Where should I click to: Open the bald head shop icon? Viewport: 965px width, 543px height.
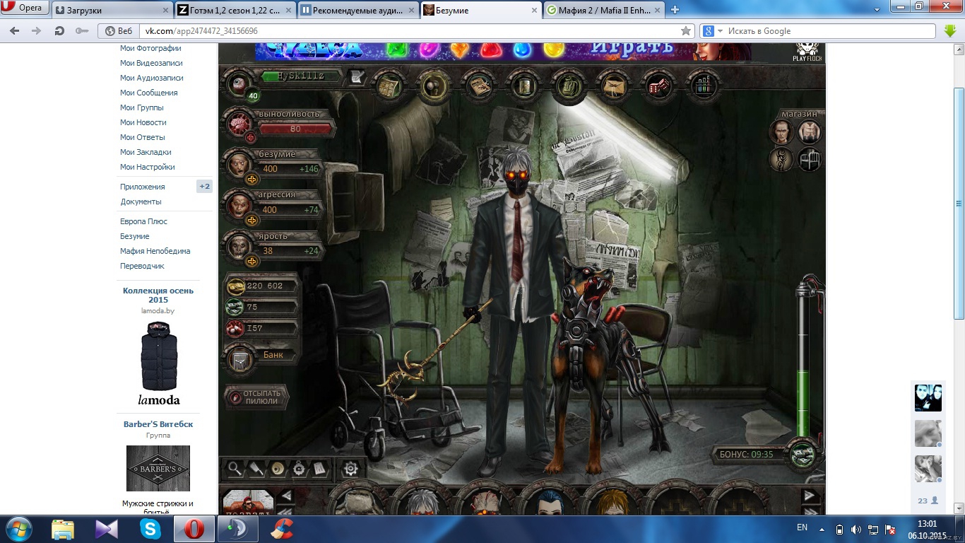click(781, 132)
